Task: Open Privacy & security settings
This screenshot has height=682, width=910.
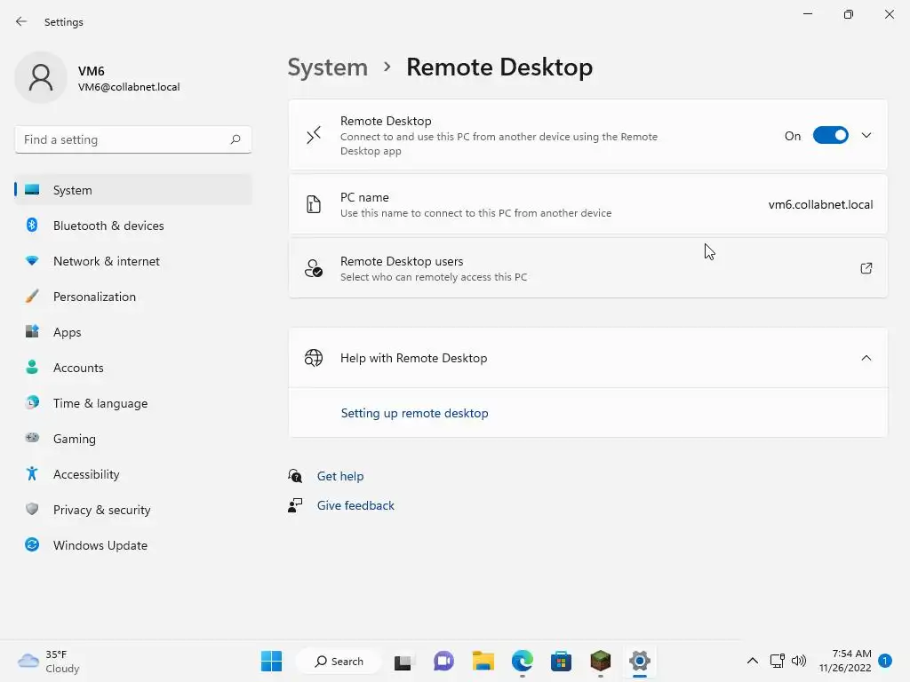Action: 101,510
